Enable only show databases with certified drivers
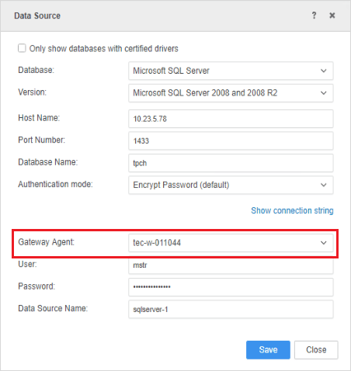 (22, 48)
